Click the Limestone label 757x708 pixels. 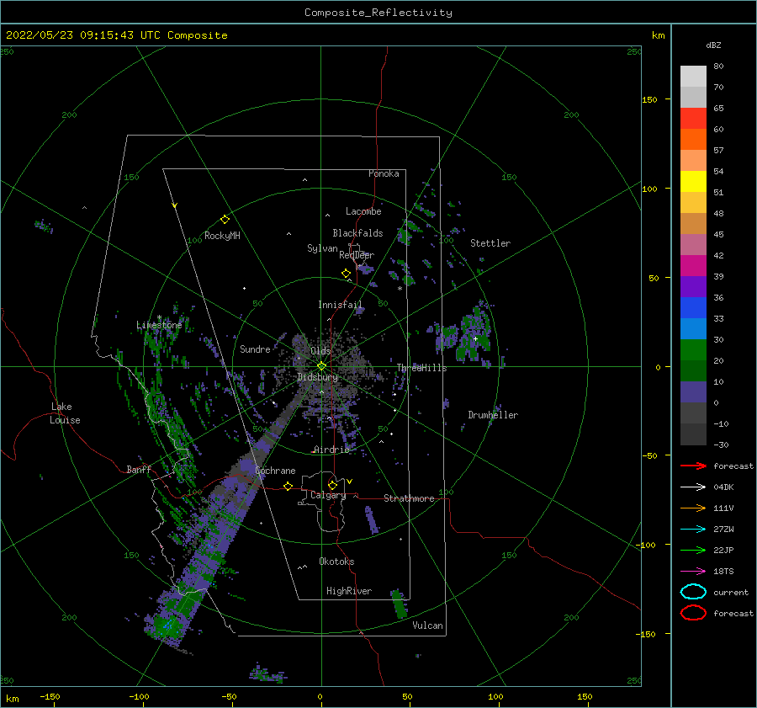pyautogui.click(x=159, y=325)
